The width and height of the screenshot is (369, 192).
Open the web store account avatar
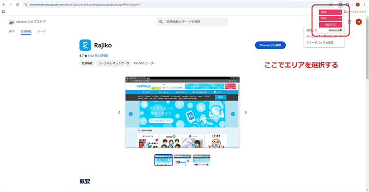pyautogui.click(x=359, y=22)
